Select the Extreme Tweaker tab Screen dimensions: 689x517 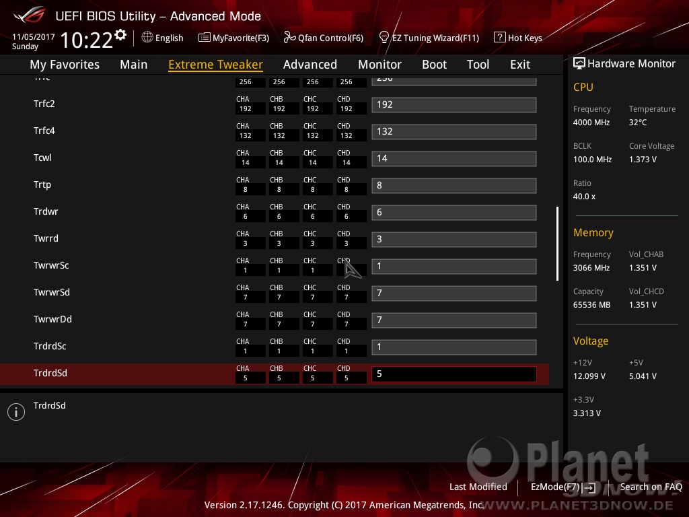pyautogui.click(x=216, y=64)
